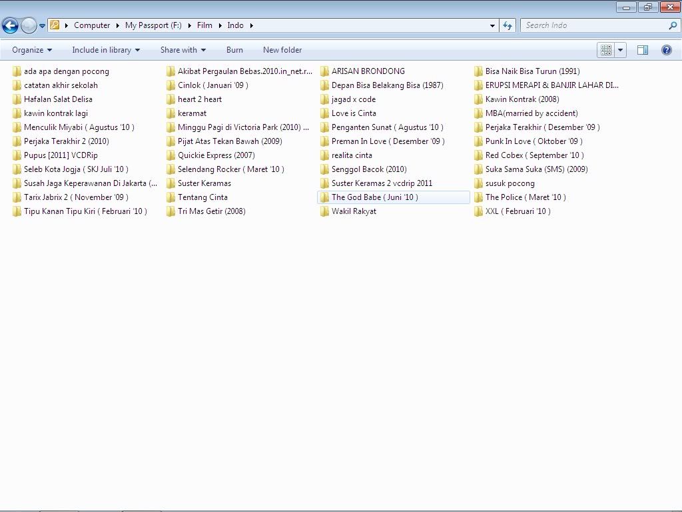Select folder icon of Pupus [2011] VCDRip
This screenshot has height=512, width=682.
click(x=17, y=155)
